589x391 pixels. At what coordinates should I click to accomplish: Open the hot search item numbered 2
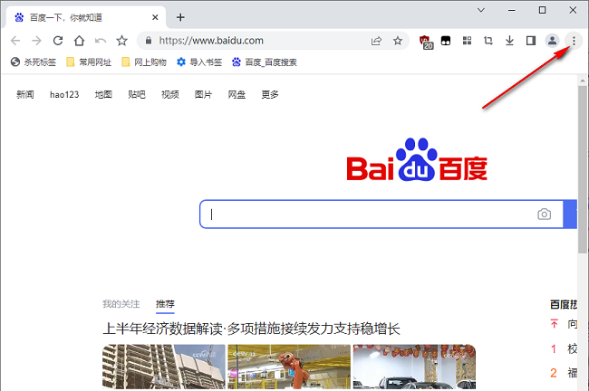point(564,373)
